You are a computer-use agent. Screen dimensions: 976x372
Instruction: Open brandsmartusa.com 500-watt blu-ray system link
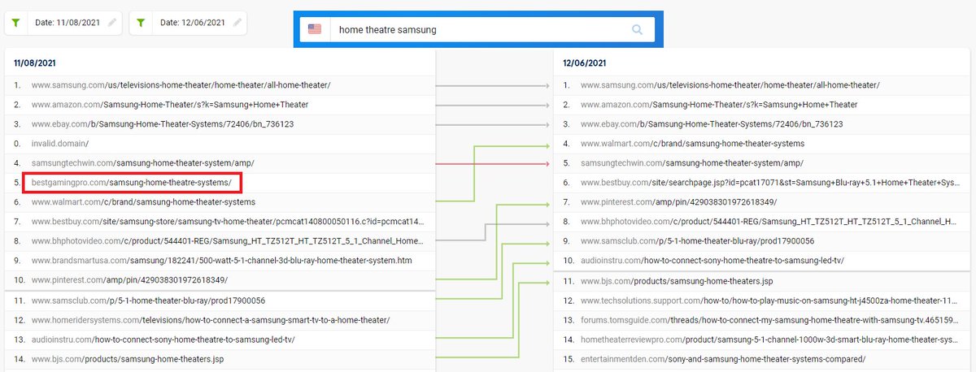(x=222, y=260)
